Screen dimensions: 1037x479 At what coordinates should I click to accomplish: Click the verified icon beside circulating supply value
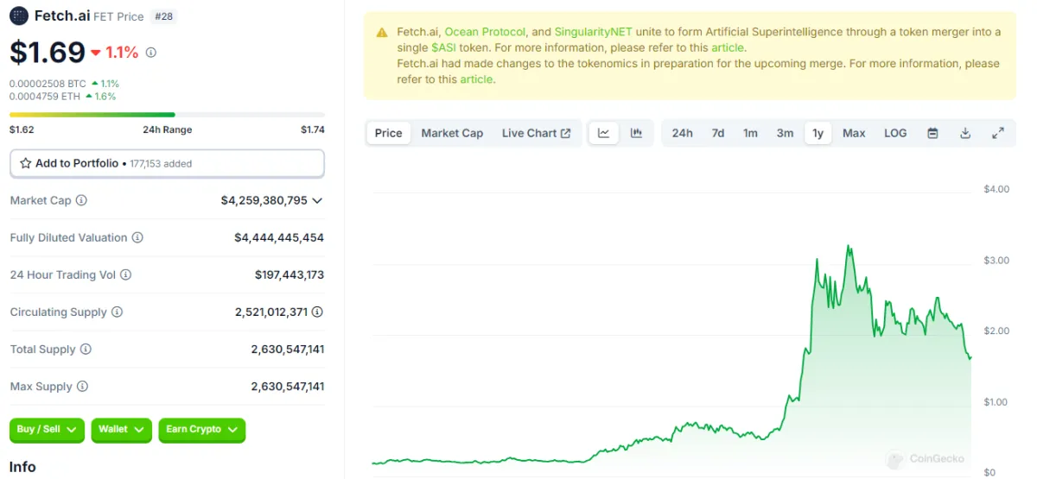coord(317,312)
